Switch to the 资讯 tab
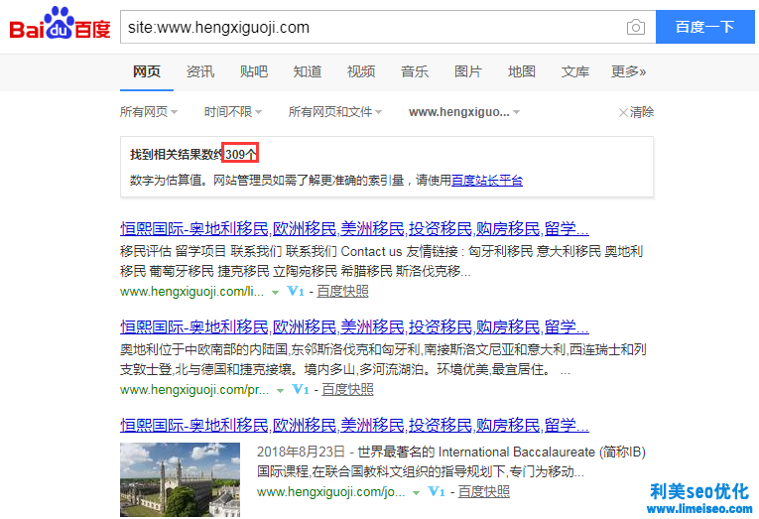This screenshot has width=759, height=519. click(200, 71)
